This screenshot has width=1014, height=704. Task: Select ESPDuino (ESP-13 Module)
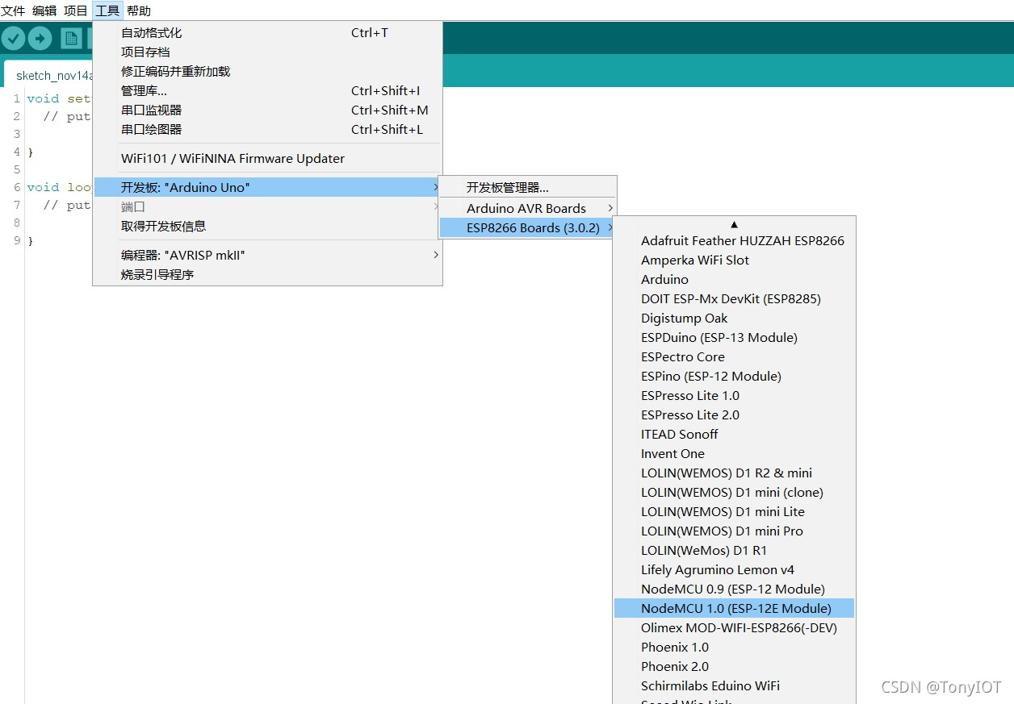(x=734, y=338)
